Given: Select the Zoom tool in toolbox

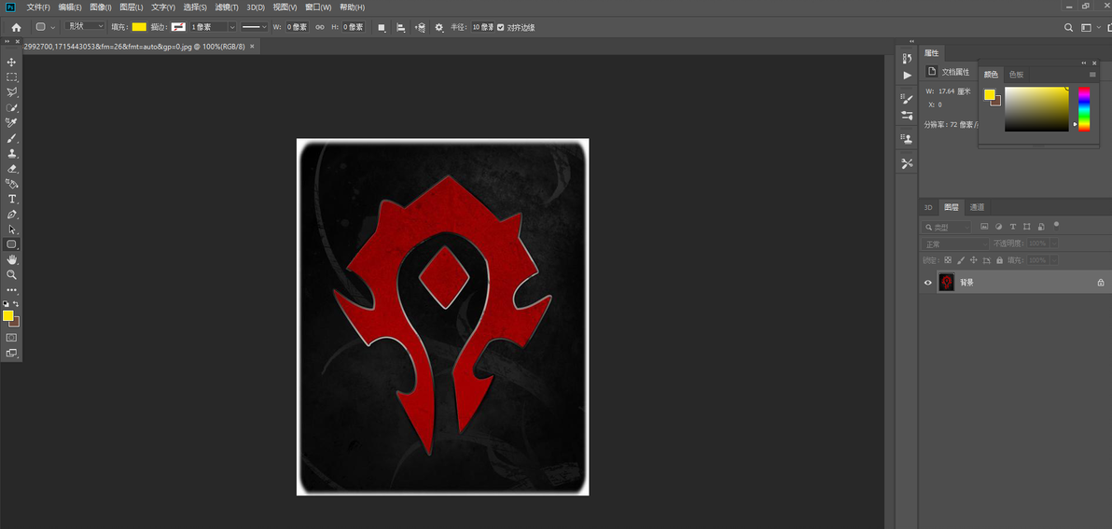Looking at the screenshot, I should click(x=11, y=274).
